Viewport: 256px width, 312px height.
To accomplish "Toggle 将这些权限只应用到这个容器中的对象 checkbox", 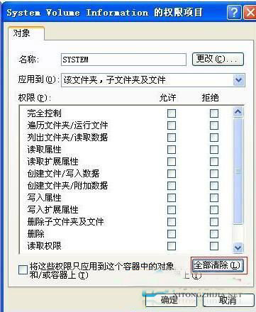I will tap(23, 269).
